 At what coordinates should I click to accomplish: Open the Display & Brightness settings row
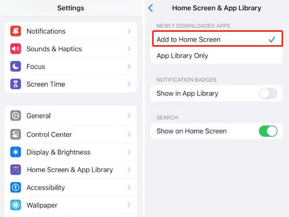click(x=71, y=152)
